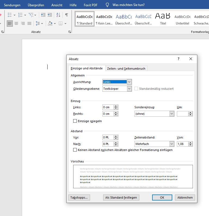
Task: Click the bullet list icon
Action: [10, 15]
